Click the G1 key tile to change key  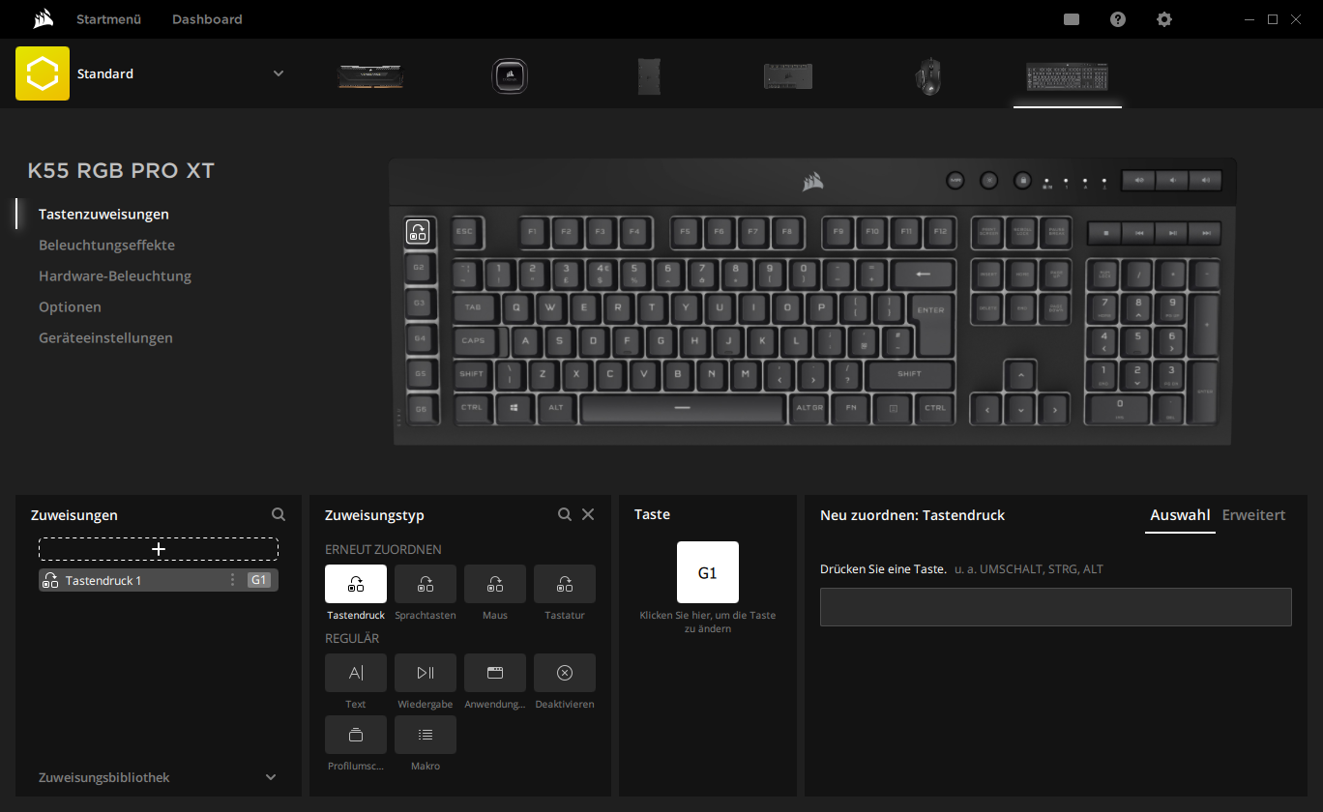coord(708,572)
